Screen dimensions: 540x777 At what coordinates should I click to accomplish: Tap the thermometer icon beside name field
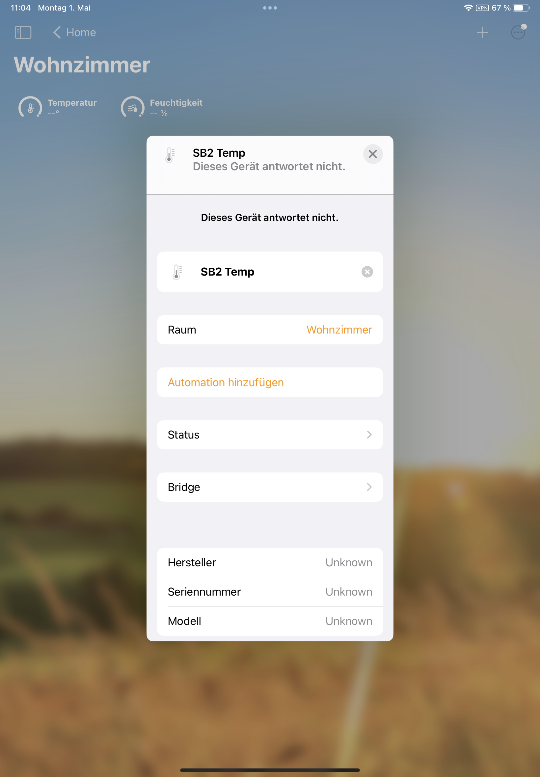177,272
